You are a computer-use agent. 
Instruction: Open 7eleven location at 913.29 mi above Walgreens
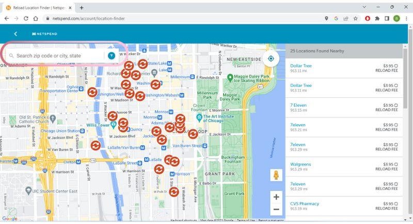click(x=298, y=144)
